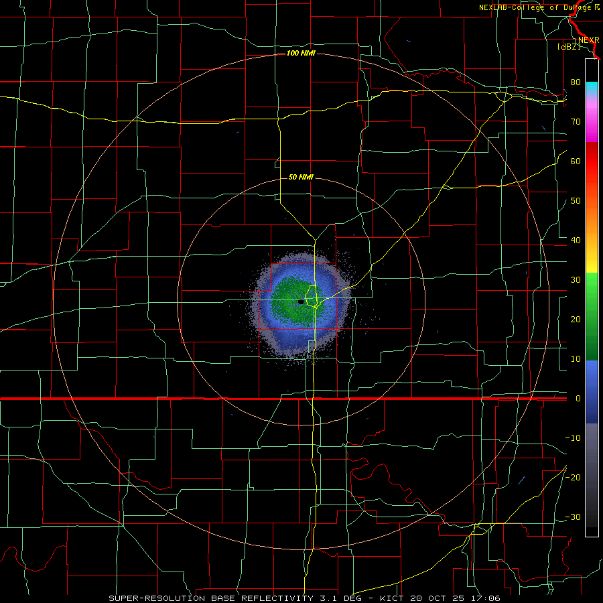Click the '20 OCT 25 17:06' timestamp

point(456,598)
